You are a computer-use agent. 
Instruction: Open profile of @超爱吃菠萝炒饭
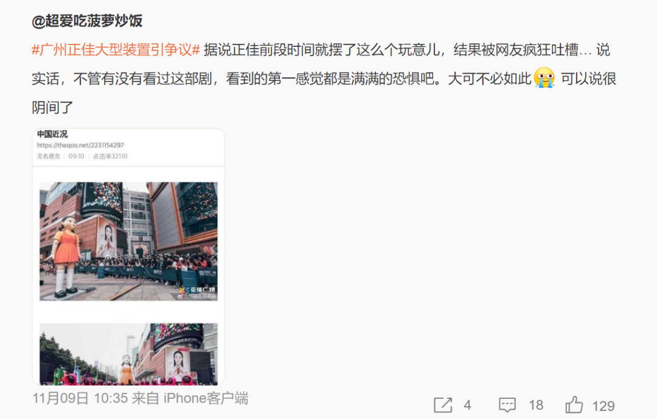pos(87,21)
